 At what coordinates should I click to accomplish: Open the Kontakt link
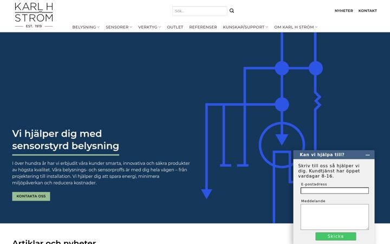[x=368, y=11]
